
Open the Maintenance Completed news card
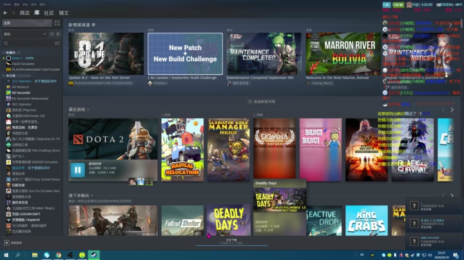click(x=264, y=53)
